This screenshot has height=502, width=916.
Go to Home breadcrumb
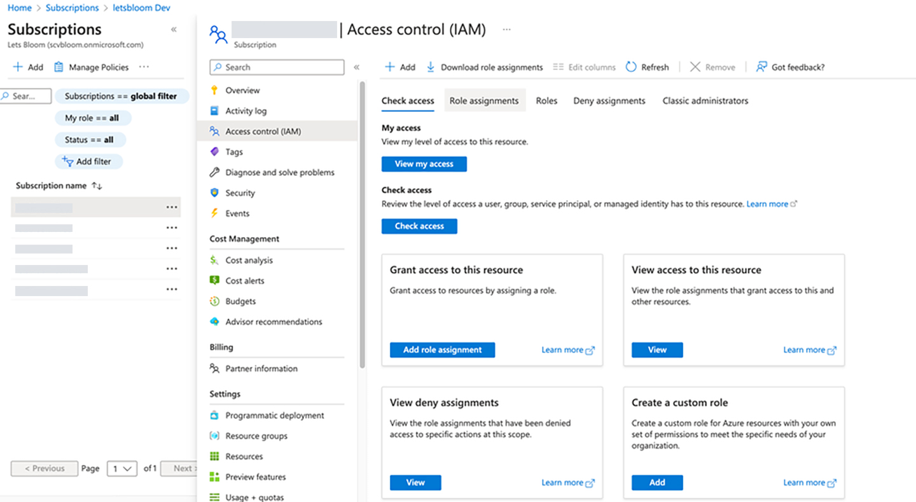point(19,8)
